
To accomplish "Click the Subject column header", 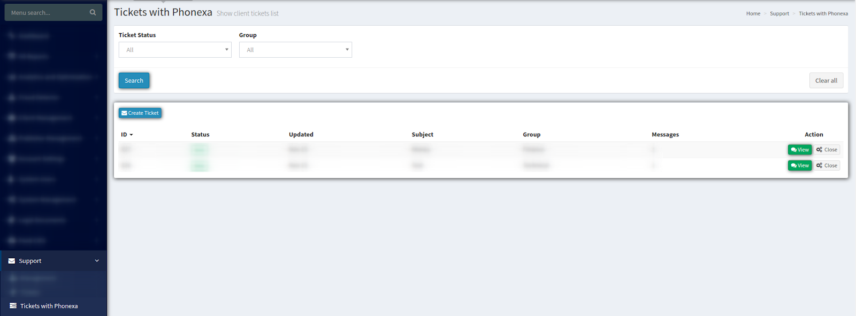I will tap(423, 135).
